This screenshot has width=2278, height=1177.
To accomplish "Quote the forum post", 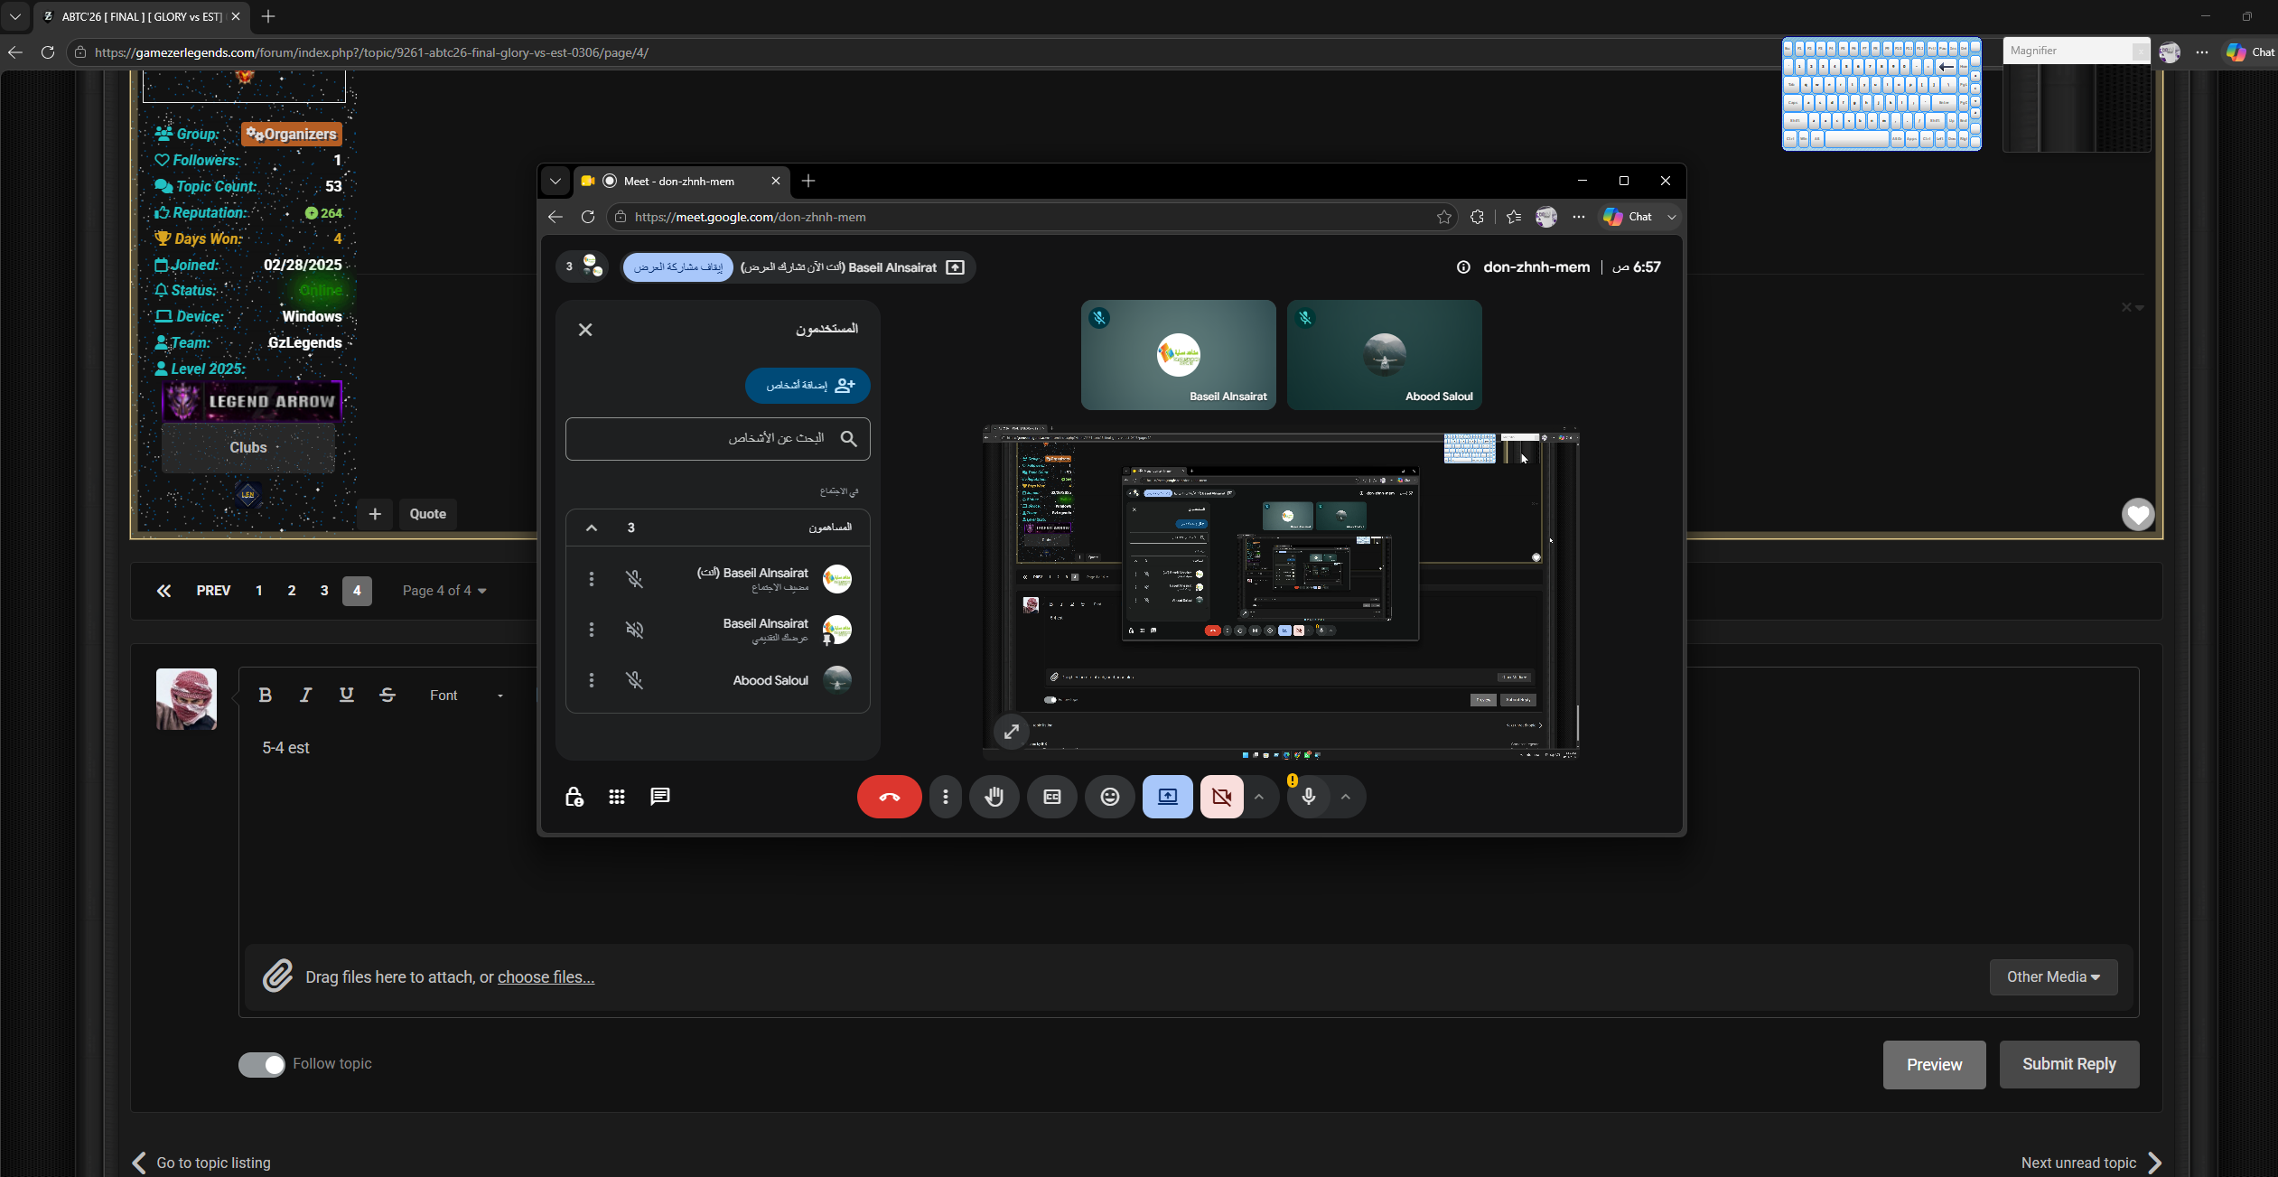I will (x=427, y=514).
